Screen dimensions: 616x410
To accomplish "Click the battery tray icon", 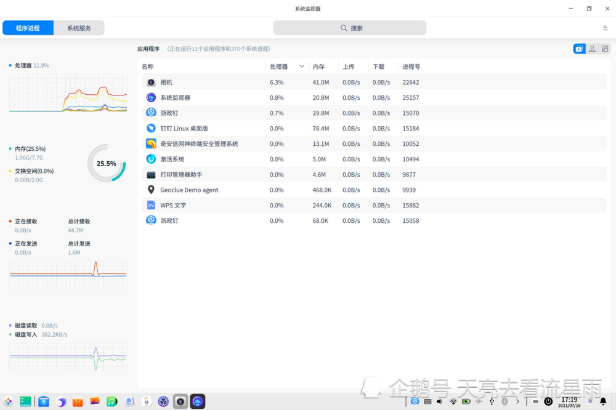I will click(x=466, y=401).
